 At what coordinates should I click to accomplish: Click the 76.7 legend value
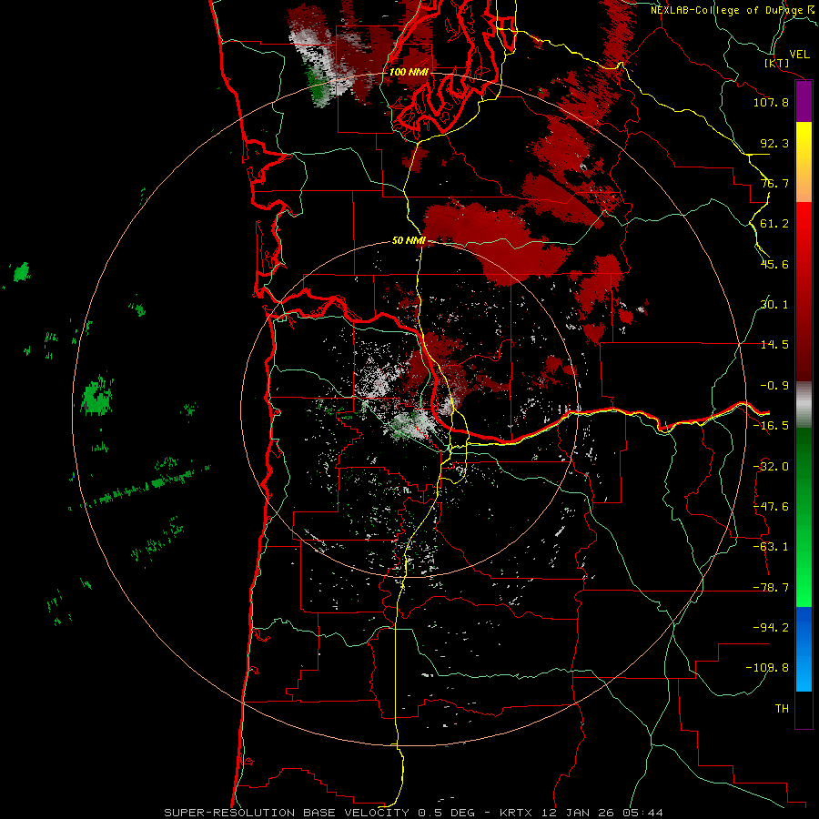(x=774, y=183)
